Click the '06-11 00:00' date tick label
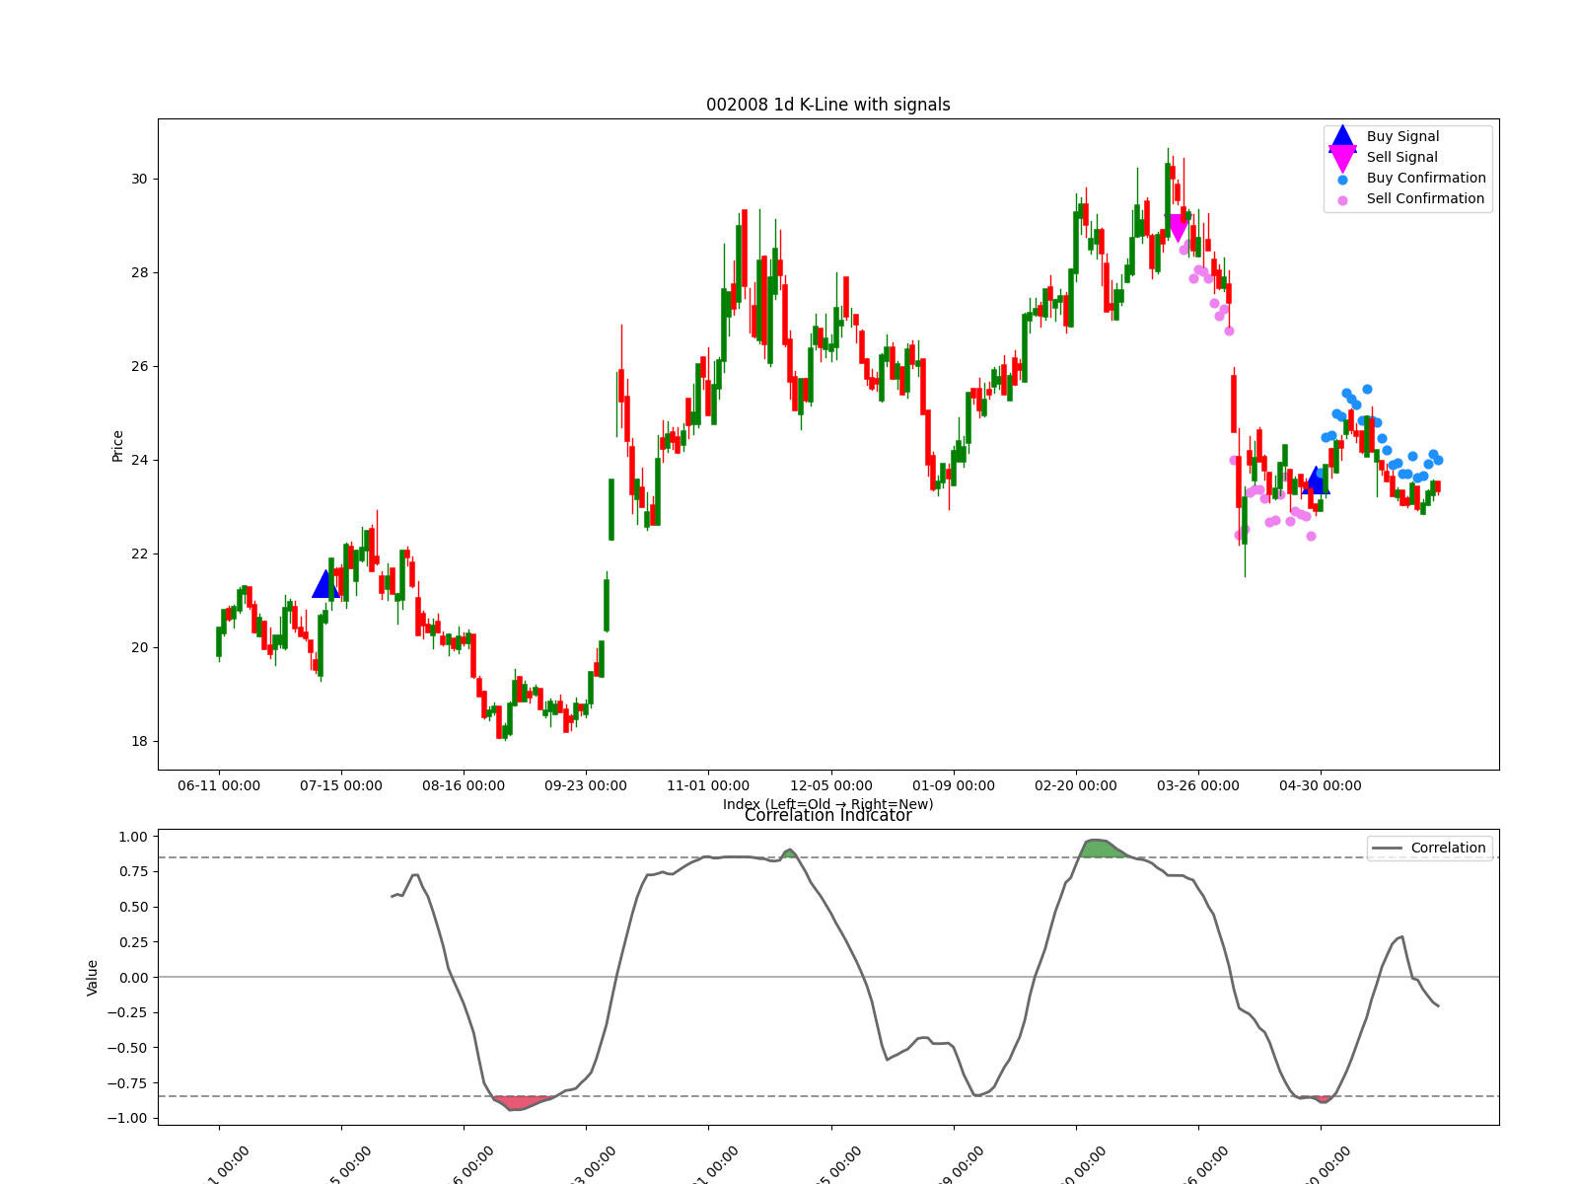The height and width of the screenshot is (1184, 1578). [219, 785]
